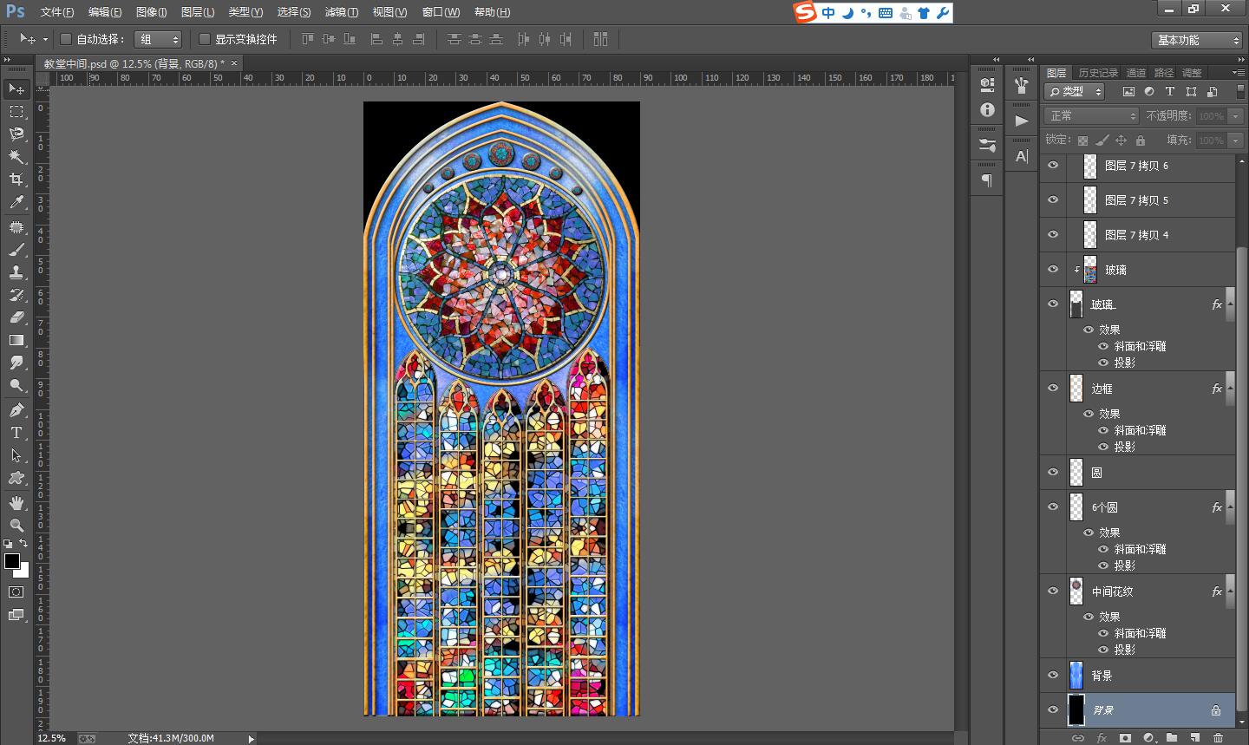Open the Paragraph panel icon
Image resolution: width=1249 pixels, height=745 pixels.
click(987, 180)
